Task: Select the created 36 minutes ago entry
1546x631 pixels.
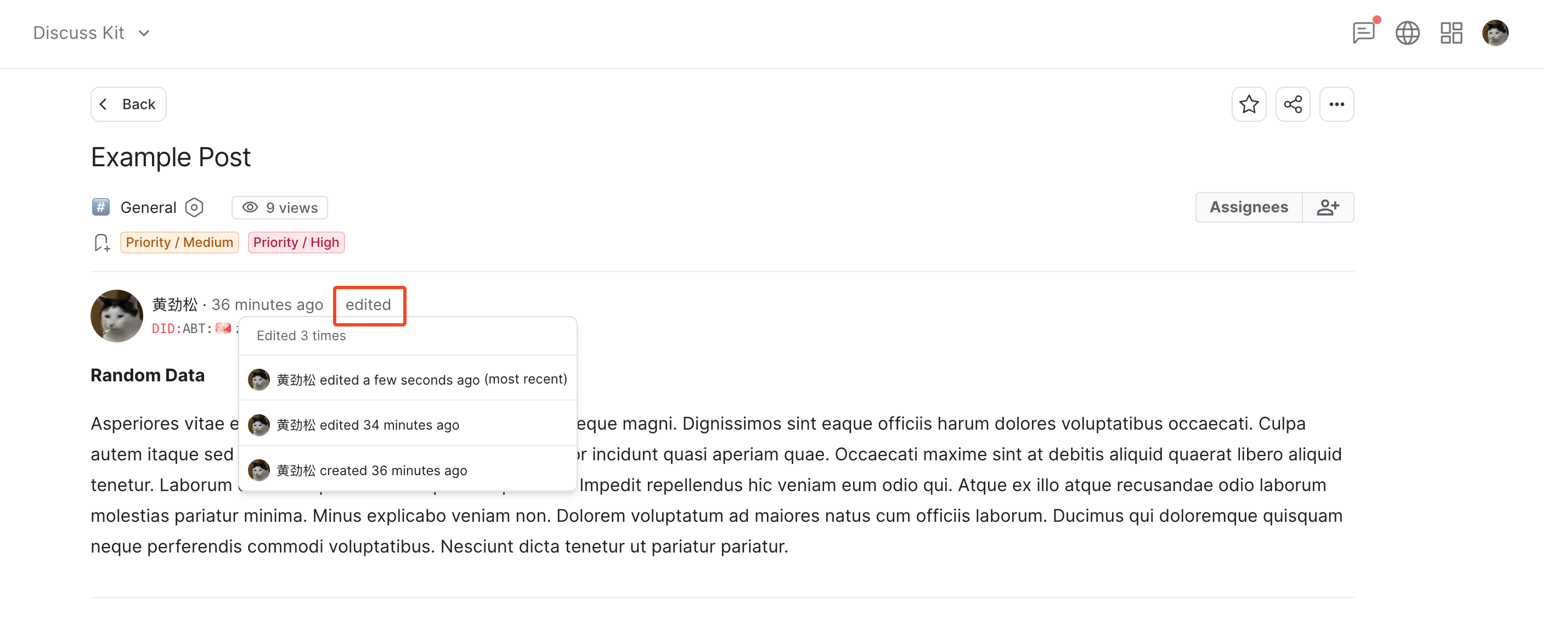Action: (x=408, y=471)
